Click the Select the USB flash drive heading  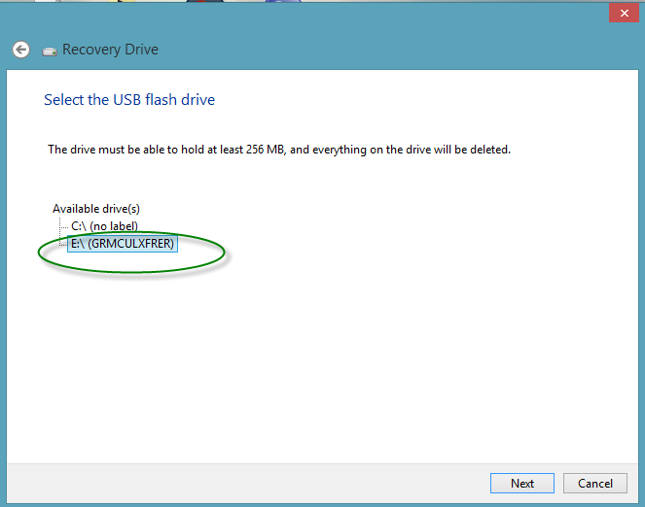(129, 100)
